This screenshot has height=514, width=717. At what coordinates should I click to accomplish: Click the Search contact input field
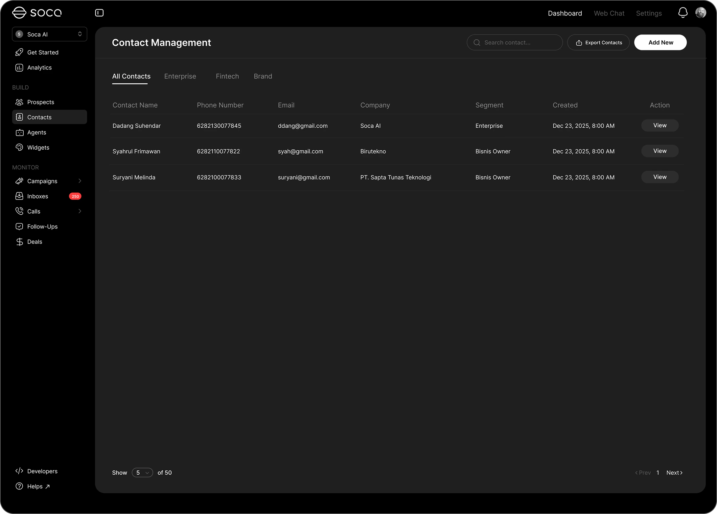(x=519, y=42)
